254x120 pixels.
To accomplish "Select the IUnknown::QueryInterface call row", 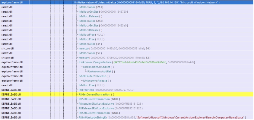I will tap(137, 62).
